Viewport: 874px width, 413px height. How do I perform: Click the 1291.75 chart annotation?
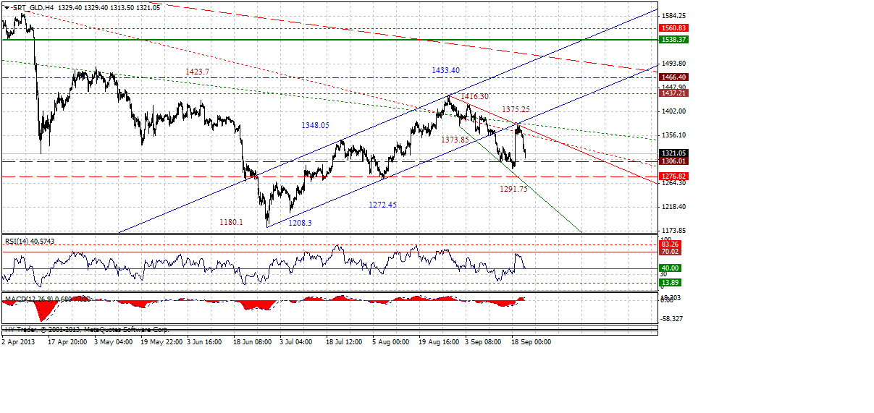513,189
